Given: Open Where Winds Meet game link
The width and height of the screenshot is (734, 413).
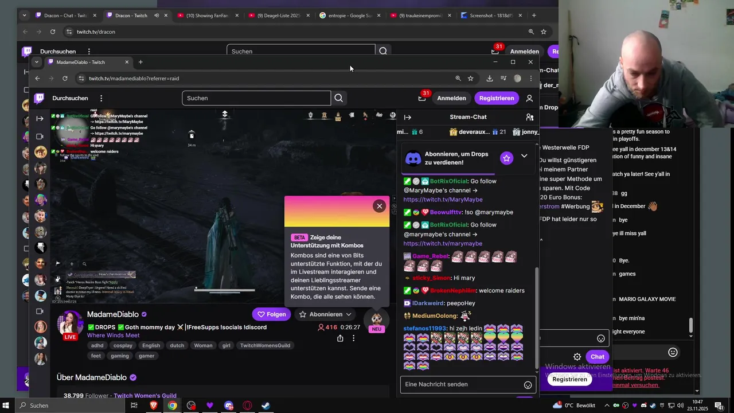Looking at the screenshot, I should pos(113,336).
